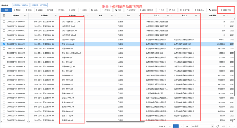The height and width of the screenshot is (128, 237).
Task: Click payee cell 北京自如住房租赁有限公司
Action: click(184, 39)
